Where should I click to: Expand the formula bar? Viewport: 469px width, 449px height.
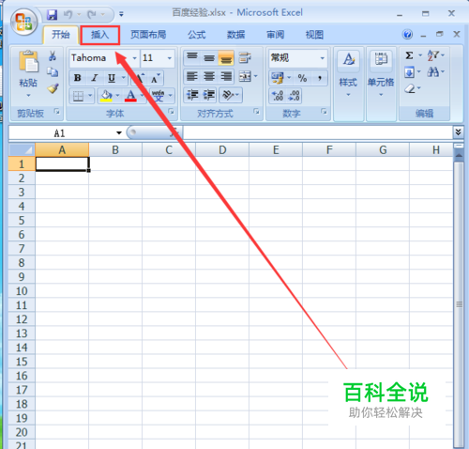click(x=458, y=132)
